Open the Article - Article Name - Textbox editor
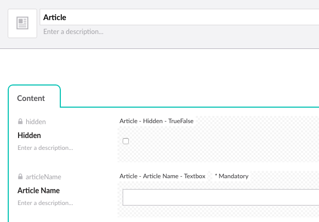The height and width of the screenshot is (222, 319). pyautogui.click(x=162, y=176)
